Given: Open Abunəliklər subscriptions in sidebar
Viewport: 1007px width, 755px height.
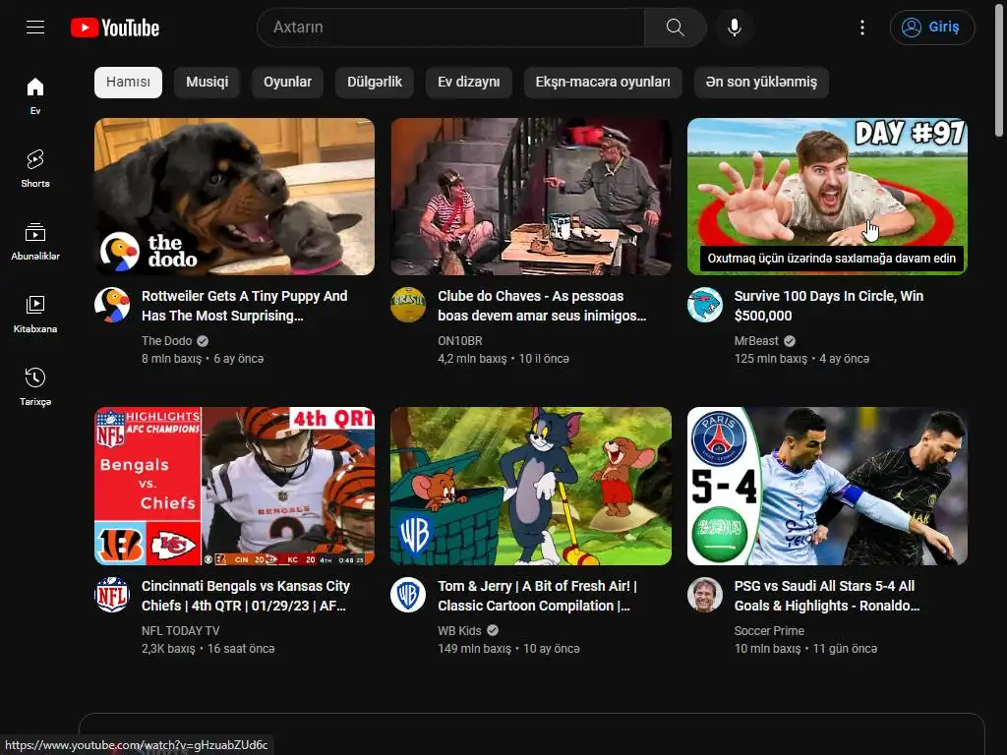Looking at the screenshot, I should point(35,242).
